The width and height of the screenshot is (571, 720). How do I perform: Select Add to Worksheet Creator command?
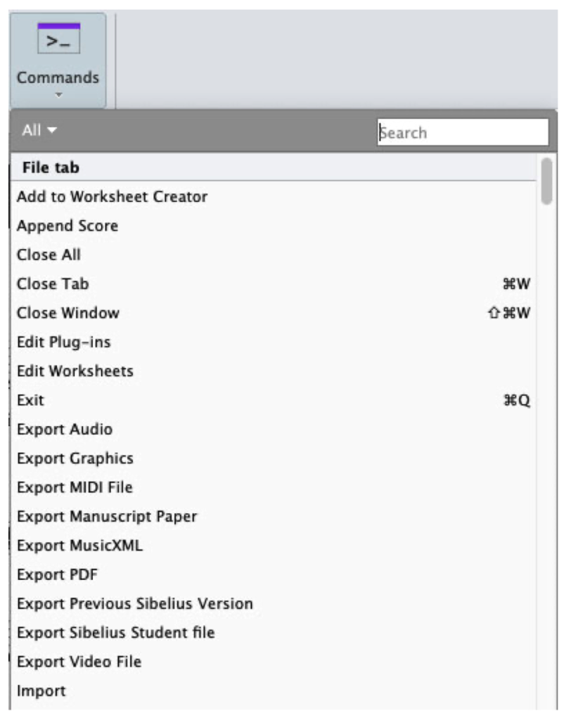pyautogui.click(x=112, y=197)
